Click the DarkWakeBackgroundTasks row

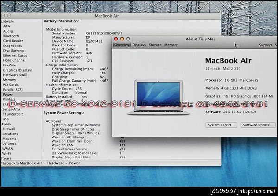tap(87, 153)
